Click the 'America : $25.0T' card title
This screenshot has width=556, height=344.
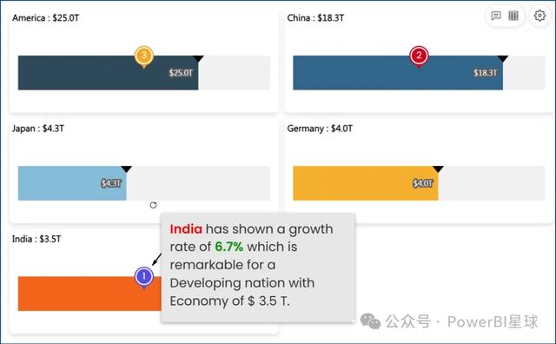pos(46,17)
